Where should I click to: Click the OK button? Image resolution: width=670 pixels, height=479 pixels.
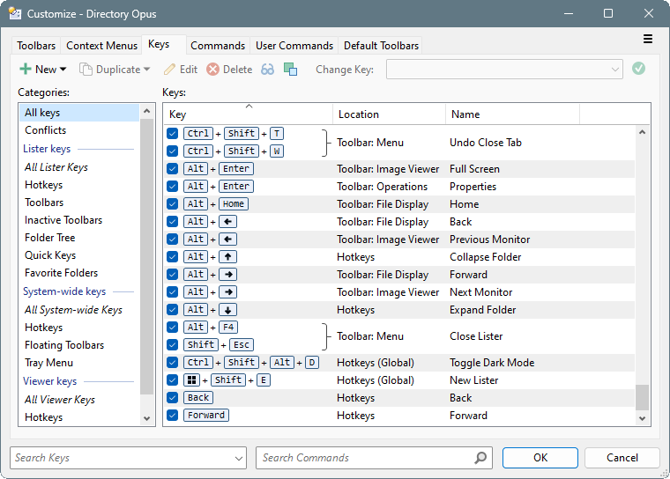540,458
